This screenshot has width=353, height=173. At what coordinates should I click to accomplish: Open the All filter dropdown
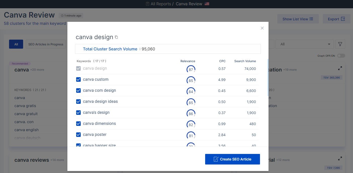tap(304, 44)
